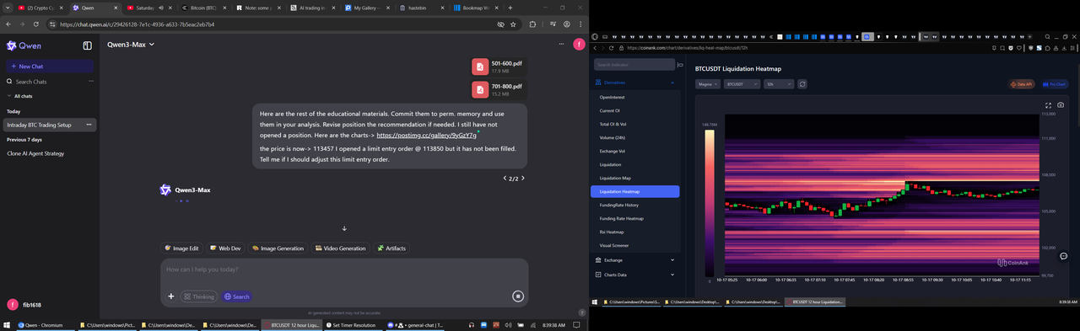The image size is (1080, 331).
Task: Open menu for Intraday BTC Trading Setup chat
Action: point(89,125)
